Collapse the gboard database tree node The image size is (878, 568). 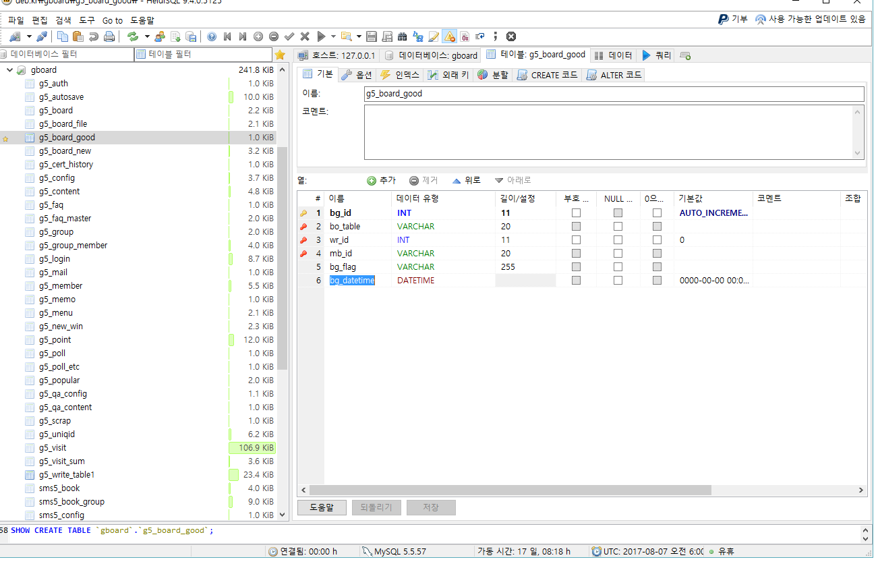pos(9,70)
